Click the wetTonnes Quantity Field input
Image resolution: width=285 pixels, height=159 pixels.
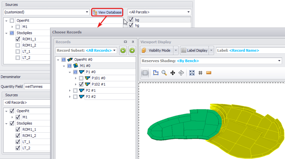pos(37,87)
